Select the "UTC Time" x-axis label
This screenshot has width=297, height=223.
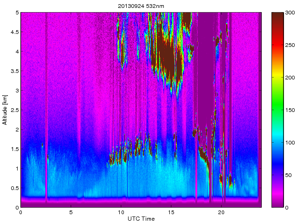pos(141,219)
